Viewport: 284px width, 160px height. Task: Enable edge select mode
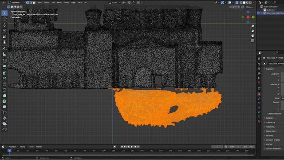point(31,3)
